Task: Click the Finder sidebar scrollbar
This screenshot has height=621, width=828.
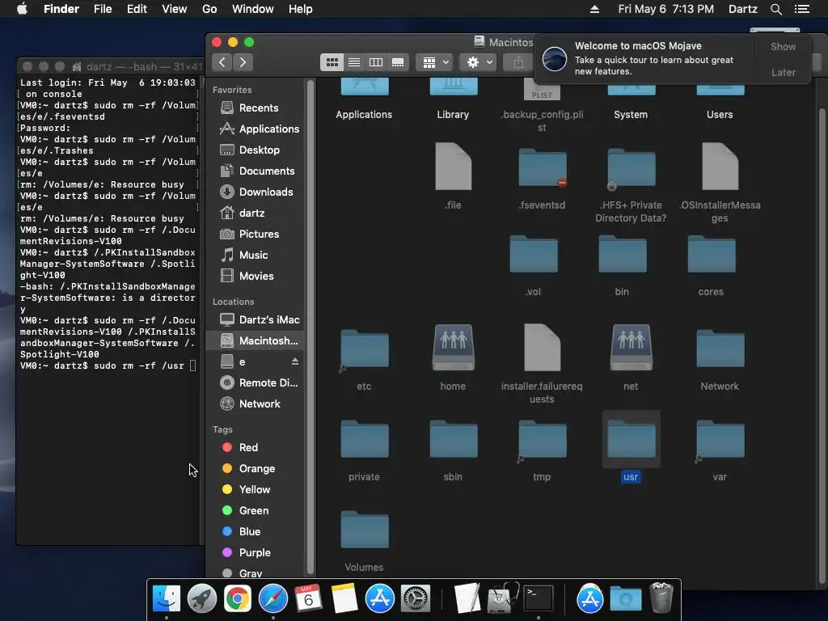Action: 310,327
